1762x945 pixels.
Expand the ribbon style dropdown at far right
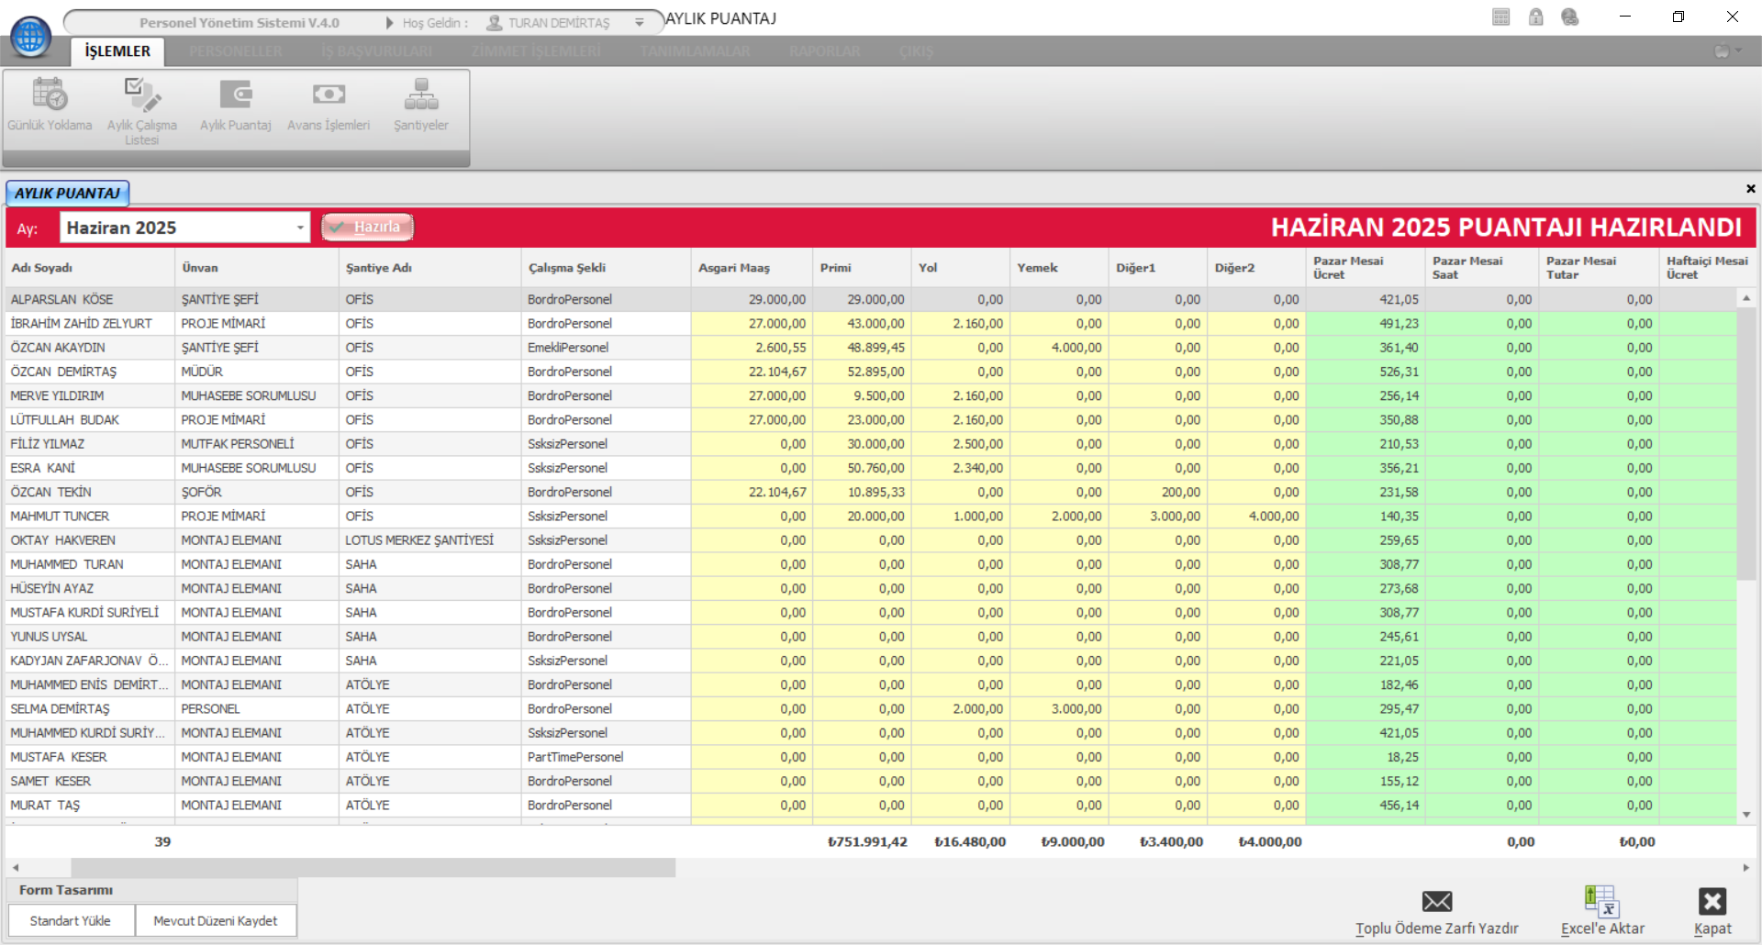[x=1727, y=51]
